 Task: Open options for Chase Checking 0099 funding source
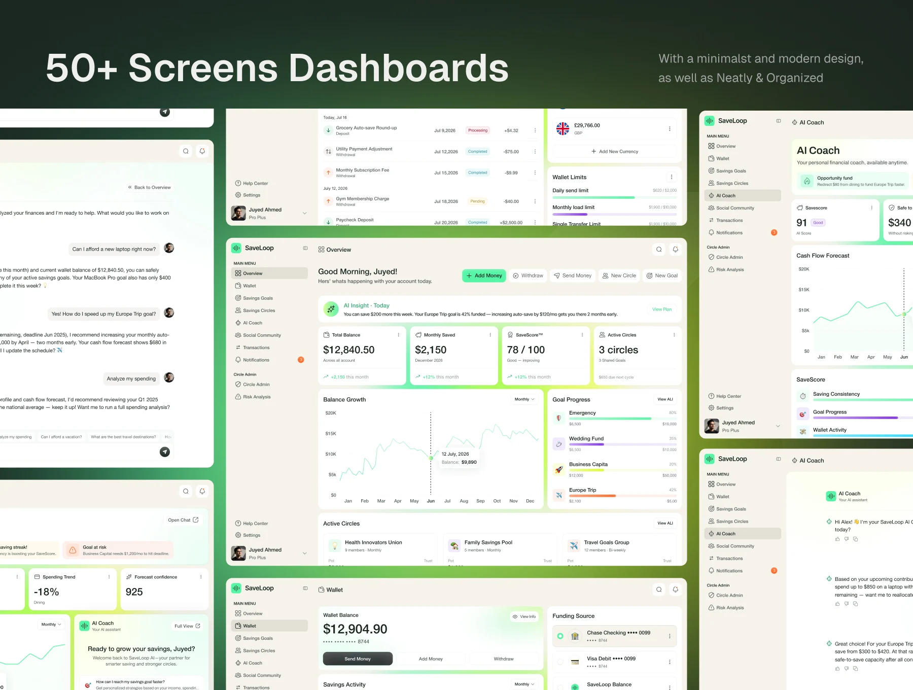(670, 636)
